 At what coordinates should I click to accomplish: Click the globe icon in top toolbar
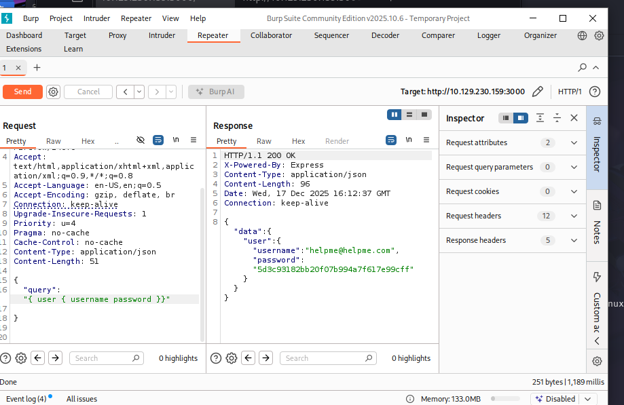(583, 35)
